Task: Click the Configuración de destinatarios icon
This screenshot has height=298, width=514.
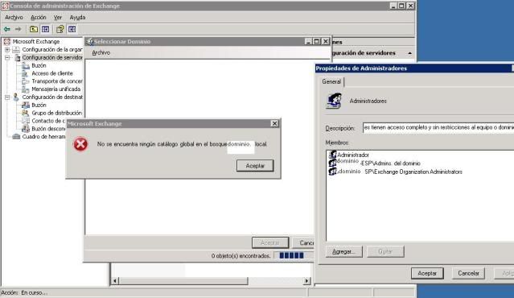Action: tap(16, 97)
